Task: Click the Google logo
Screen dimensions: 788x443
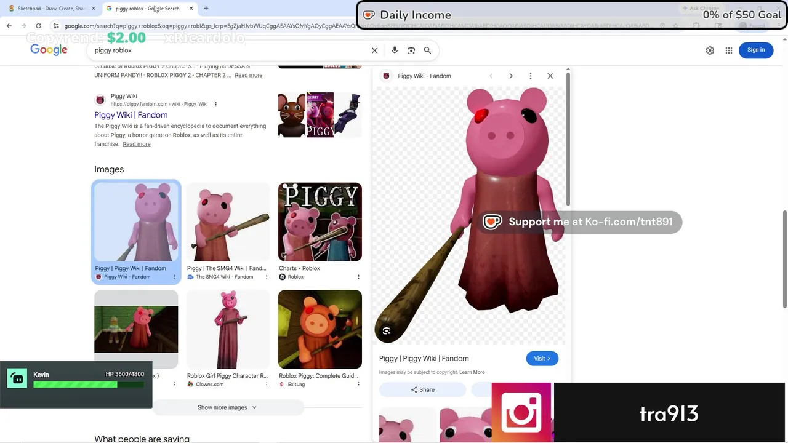Action: pyautogui.click(x=49, y=50)
